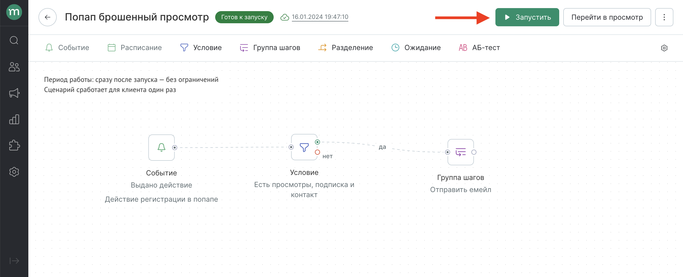Go back with the arrow button

click(47, 17)
